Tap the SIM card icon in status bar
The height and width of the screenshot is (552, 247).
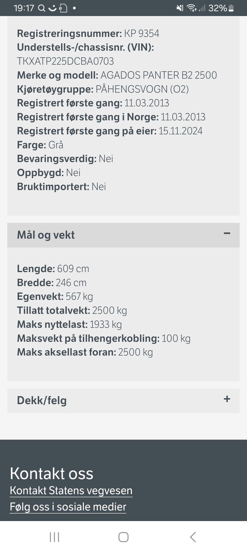click(63, 8)
